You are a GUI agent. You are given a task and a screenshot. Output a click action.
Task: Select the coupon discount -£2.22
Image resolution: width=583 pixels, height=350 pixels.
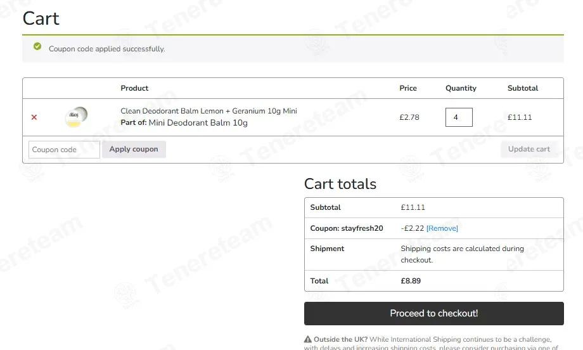(413, 228)
